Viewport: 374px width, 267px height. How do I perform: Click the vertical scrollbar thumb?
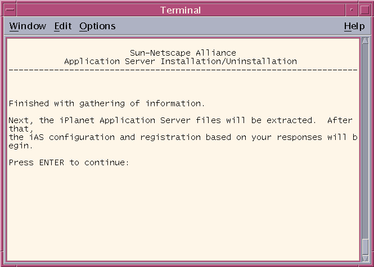tap(365, 247)
